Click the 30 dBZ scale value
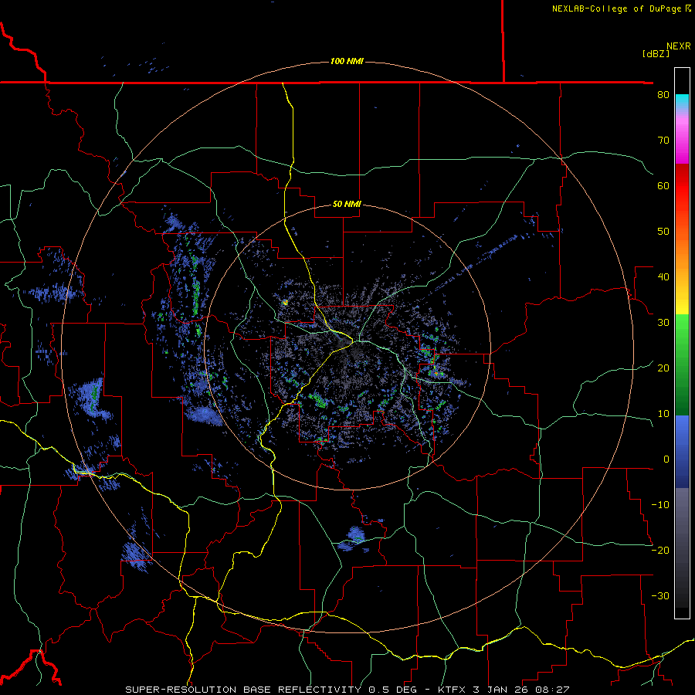The width and height of the screenshot is (695, 695). click(x=663, y=323)
